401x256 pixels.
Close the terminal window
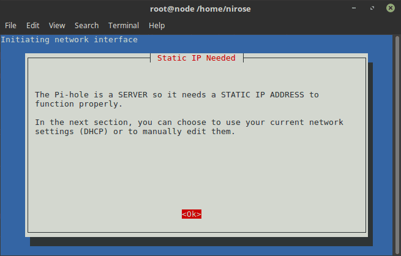pos(390,8)
